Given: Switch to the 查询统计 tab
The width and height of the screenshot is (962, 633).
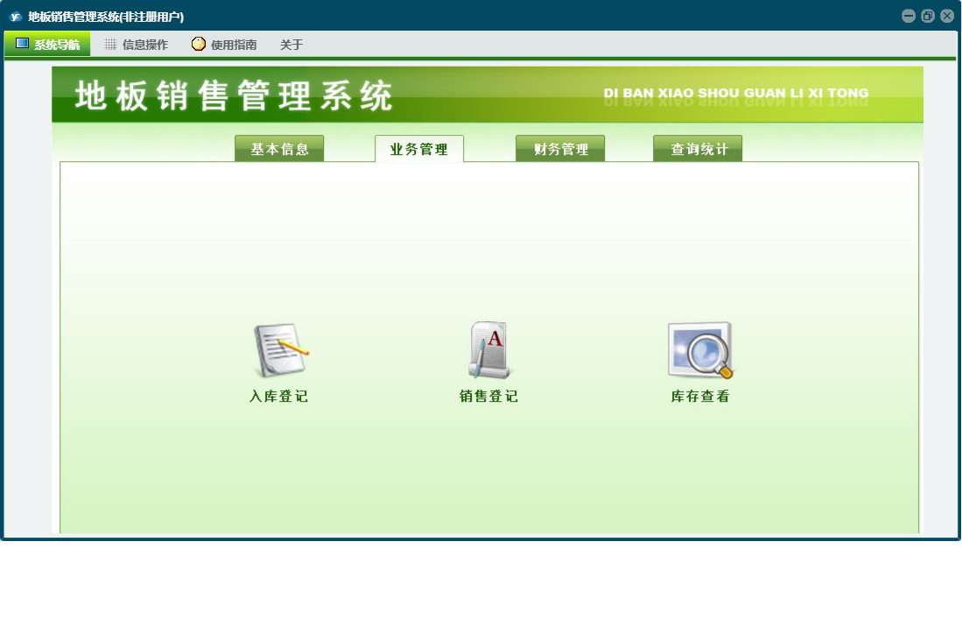Looking at the screenshot, I should click(698, 149).
